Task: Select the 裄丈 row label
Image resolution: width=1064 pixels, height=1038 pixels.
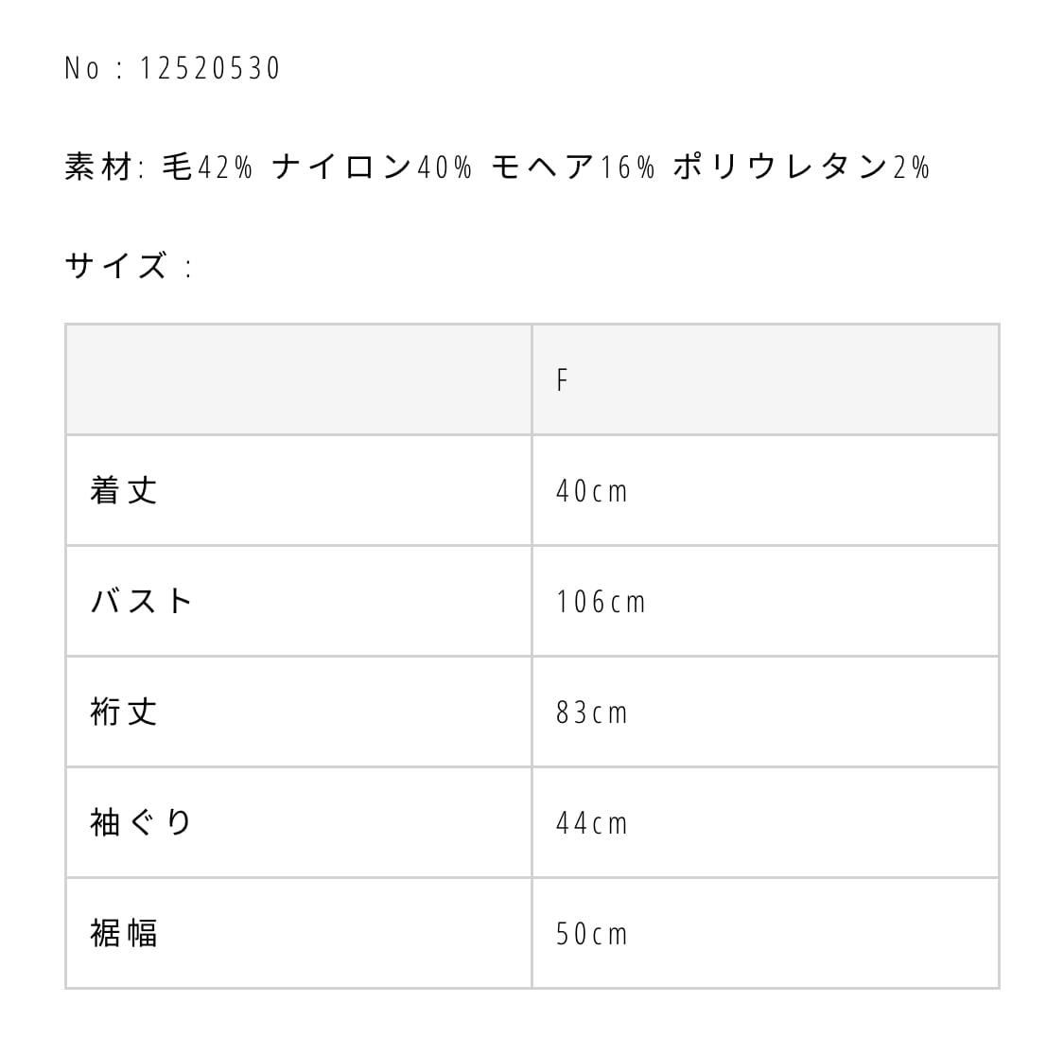Action: tap(124, 712)
